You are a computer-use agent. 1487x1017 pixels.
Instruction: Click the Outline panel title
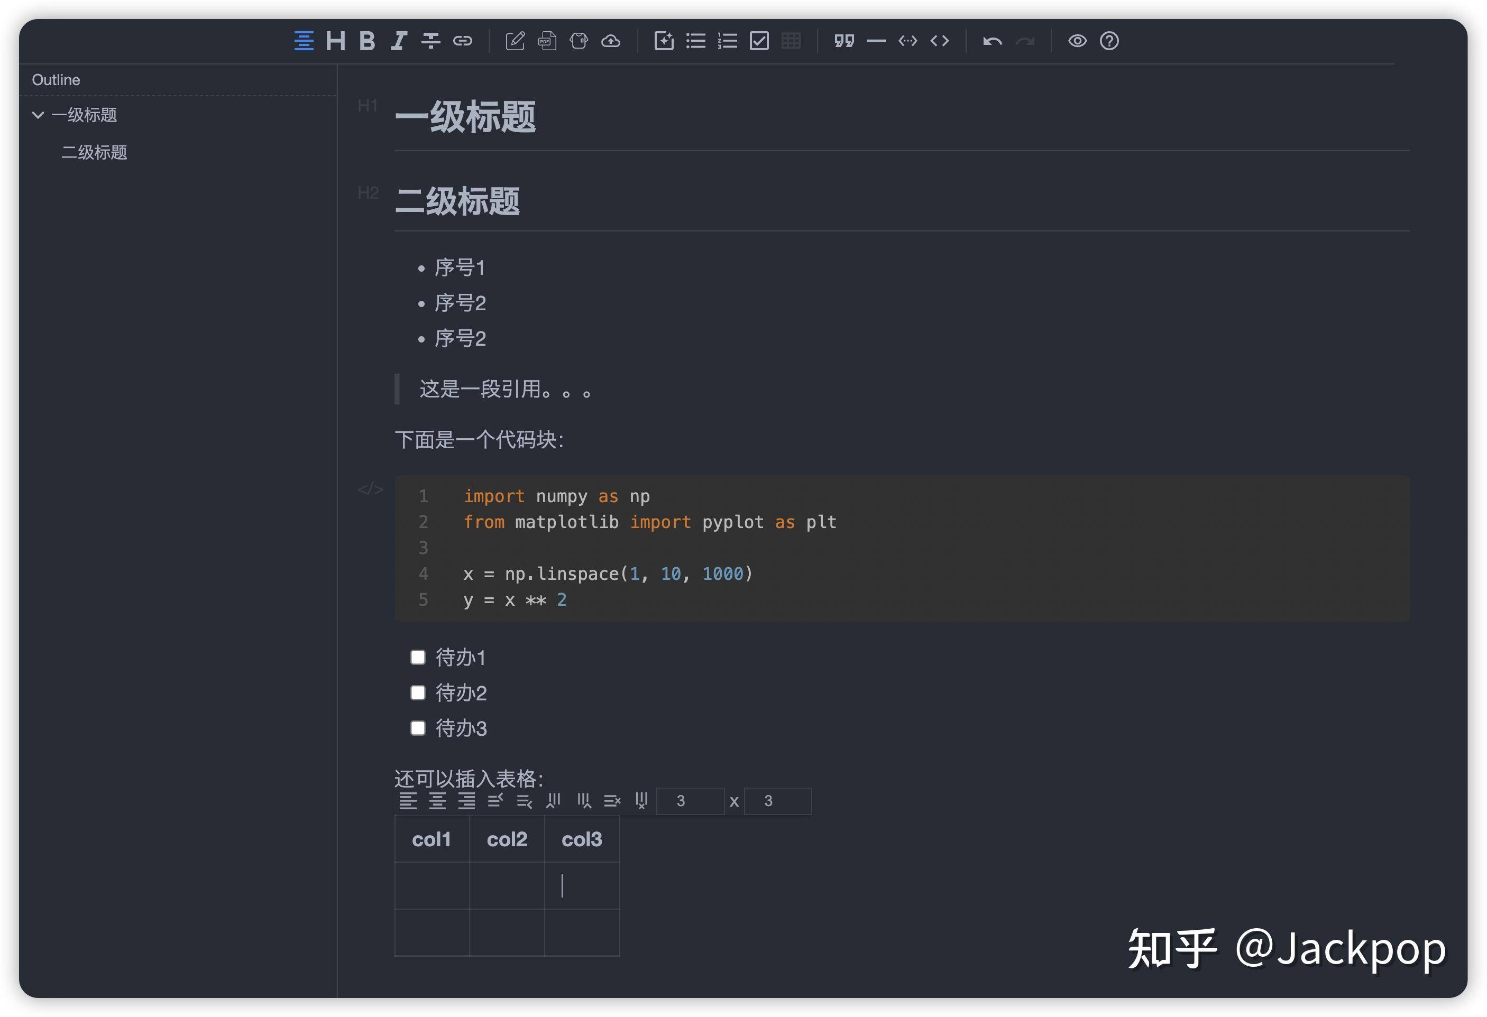tap(56, 80)
